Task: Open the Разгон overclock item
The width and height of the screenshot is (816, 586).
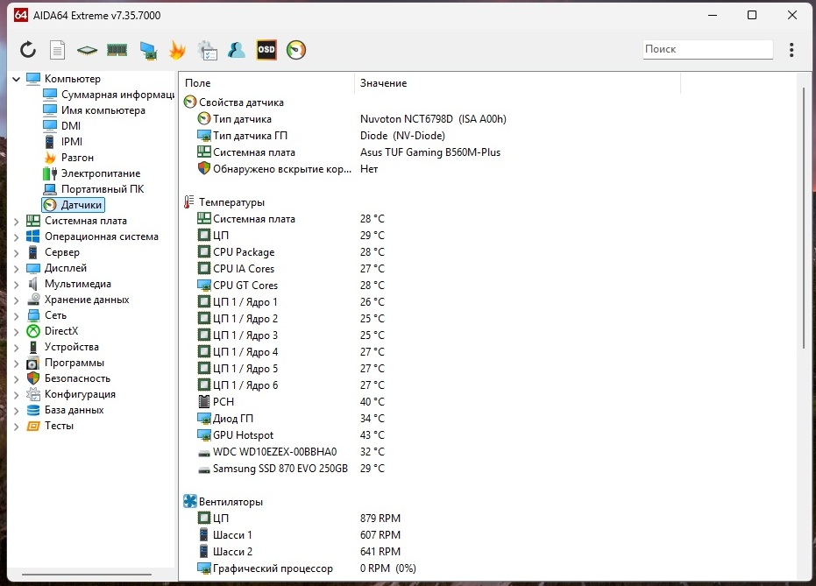Action: 68,158
